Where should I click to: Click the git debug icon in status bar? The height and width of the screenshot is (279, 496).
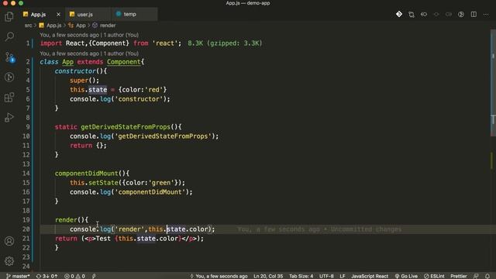(94, 276)
